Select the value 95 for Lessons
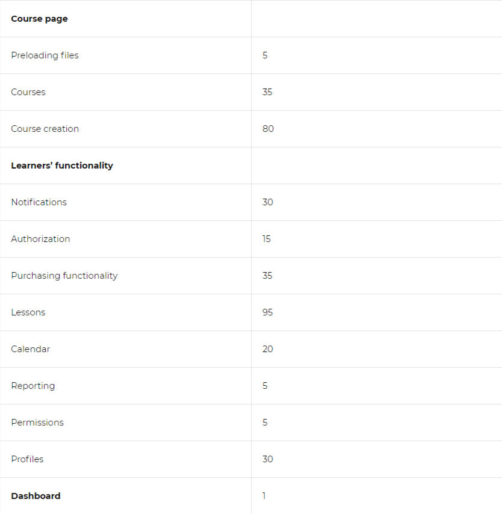Image resolution: width=502 pixels, height=514 pixels. coord(268,312)
